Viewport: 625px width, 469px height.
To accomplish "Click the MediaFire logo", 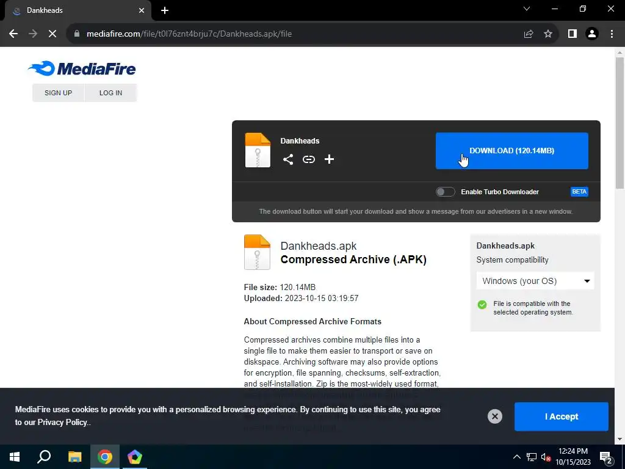I will (82, 68).
